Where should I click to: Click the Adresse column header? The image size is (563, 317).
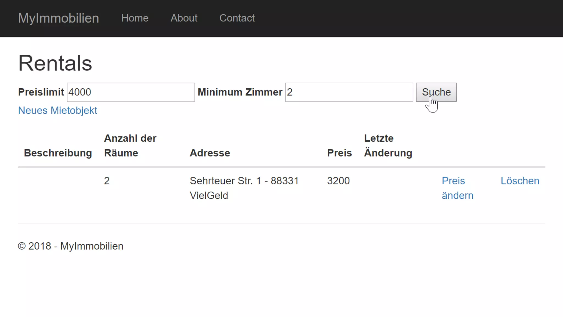210,153
